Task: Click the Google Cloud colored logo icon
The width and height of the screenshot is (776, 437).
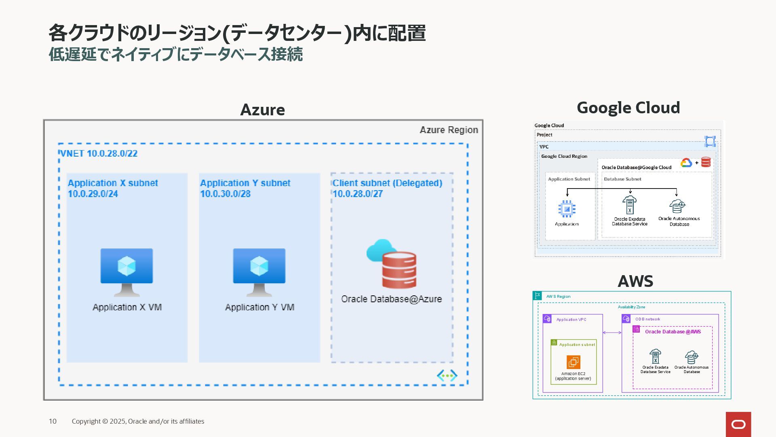Action: [686, 163]
